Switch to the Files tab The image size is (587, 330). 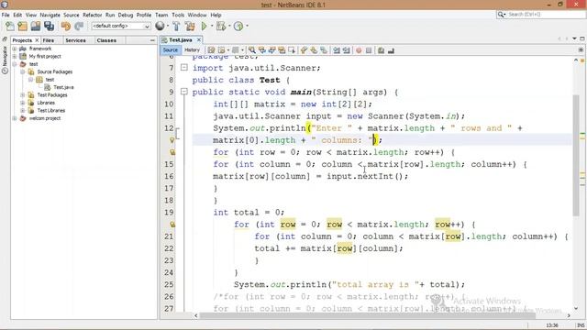coord(49,40)
